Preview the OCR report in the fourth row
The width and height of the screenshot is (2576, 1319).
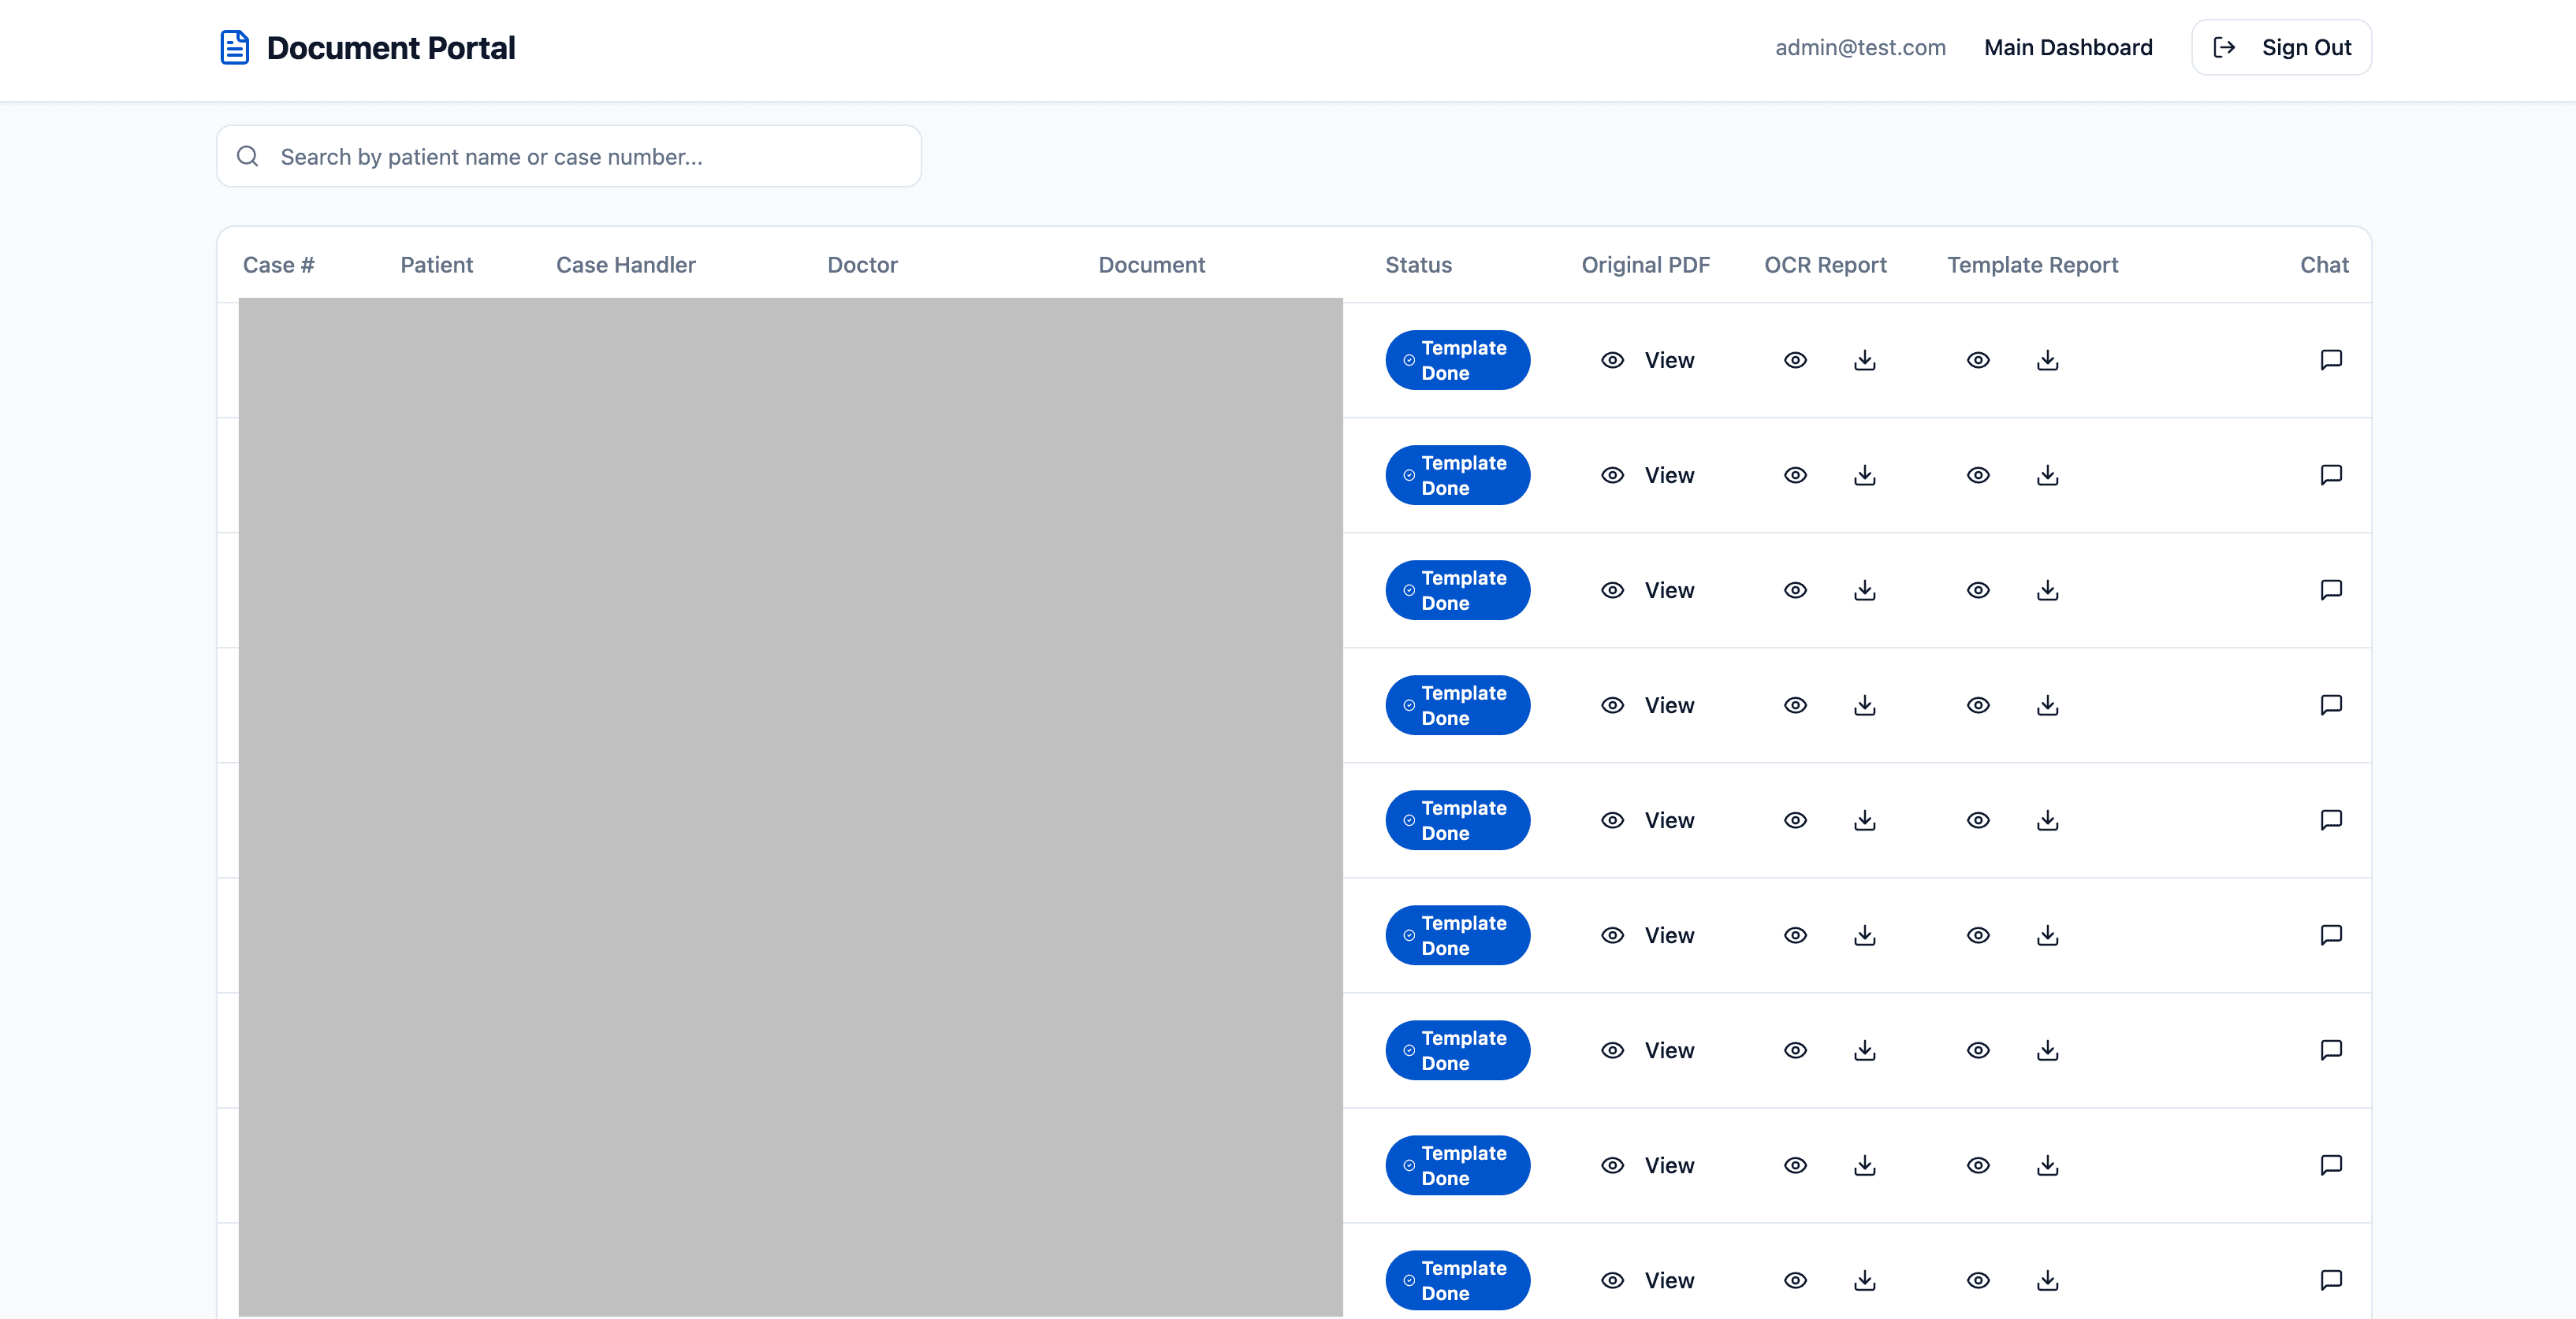1796,704
